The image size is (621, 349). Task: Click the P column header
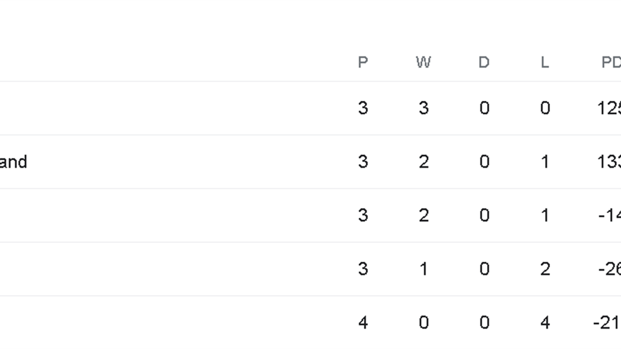(363, 63)
